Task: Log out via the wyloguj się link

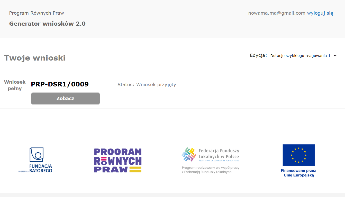Action: (320, 13)
